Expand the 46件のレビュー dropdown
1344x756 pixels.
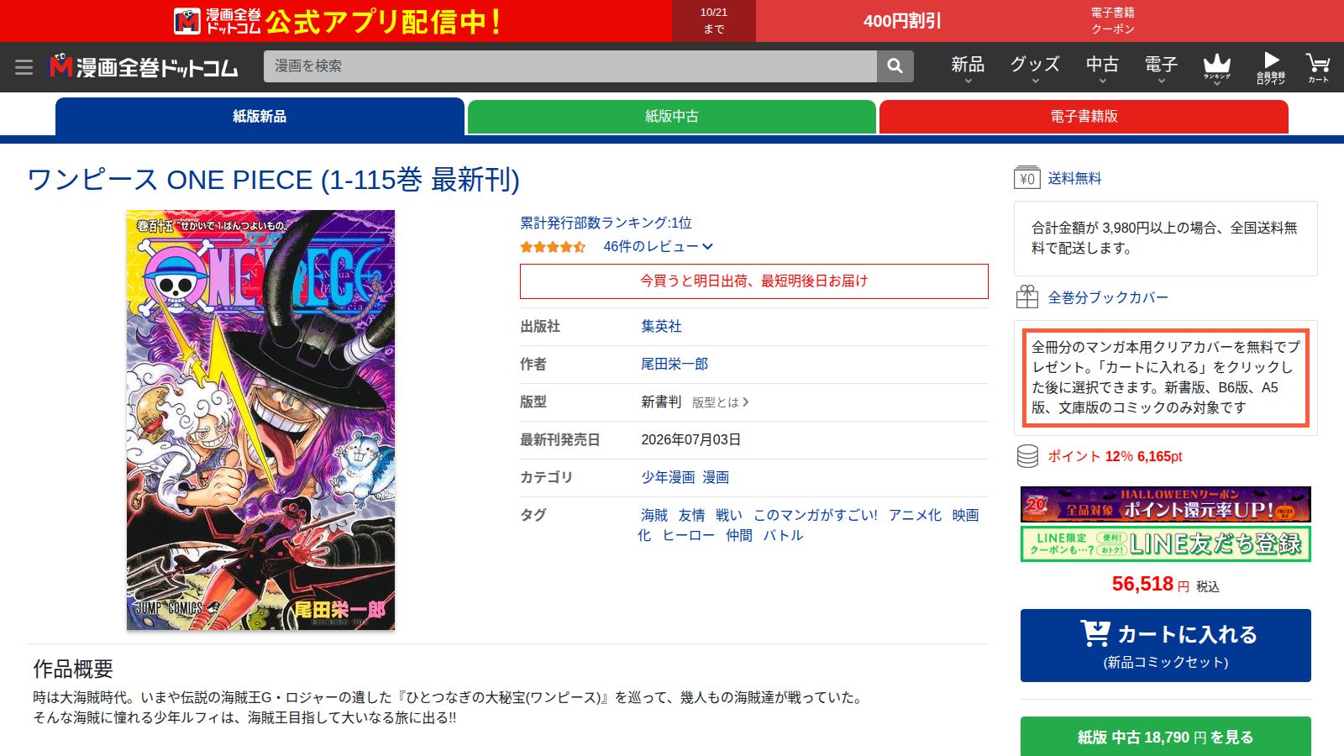tap(658, 246)
